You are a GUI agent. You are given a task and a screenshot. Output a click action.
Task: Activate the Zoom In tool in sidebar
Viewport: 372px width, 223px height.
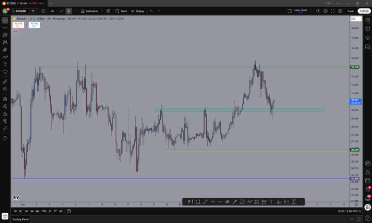tap(5, 89)
